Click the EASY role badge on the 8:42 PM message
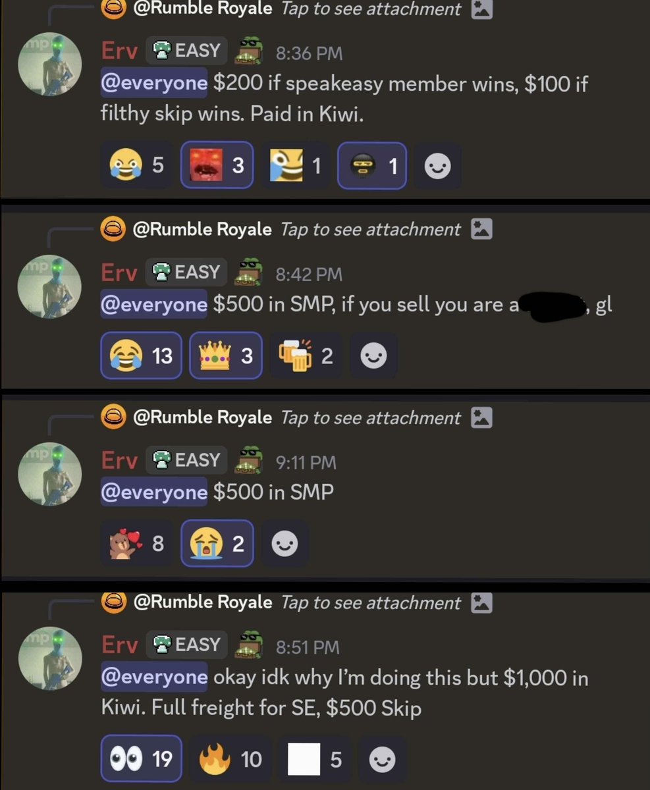 pos(186,272)
